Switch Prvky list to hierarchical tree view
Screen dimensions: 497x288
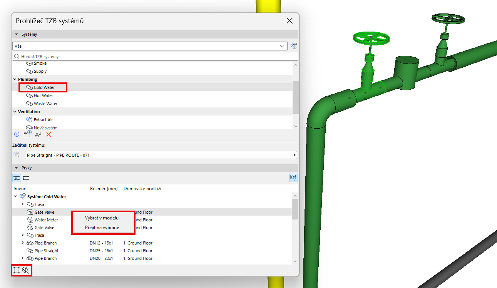17,178
